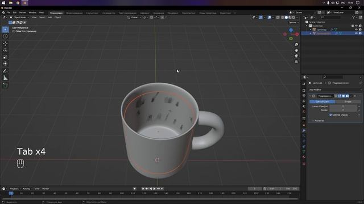Jump to timeline start frame
This screenshot has width=364, height=204.
(x=143, y=189)
